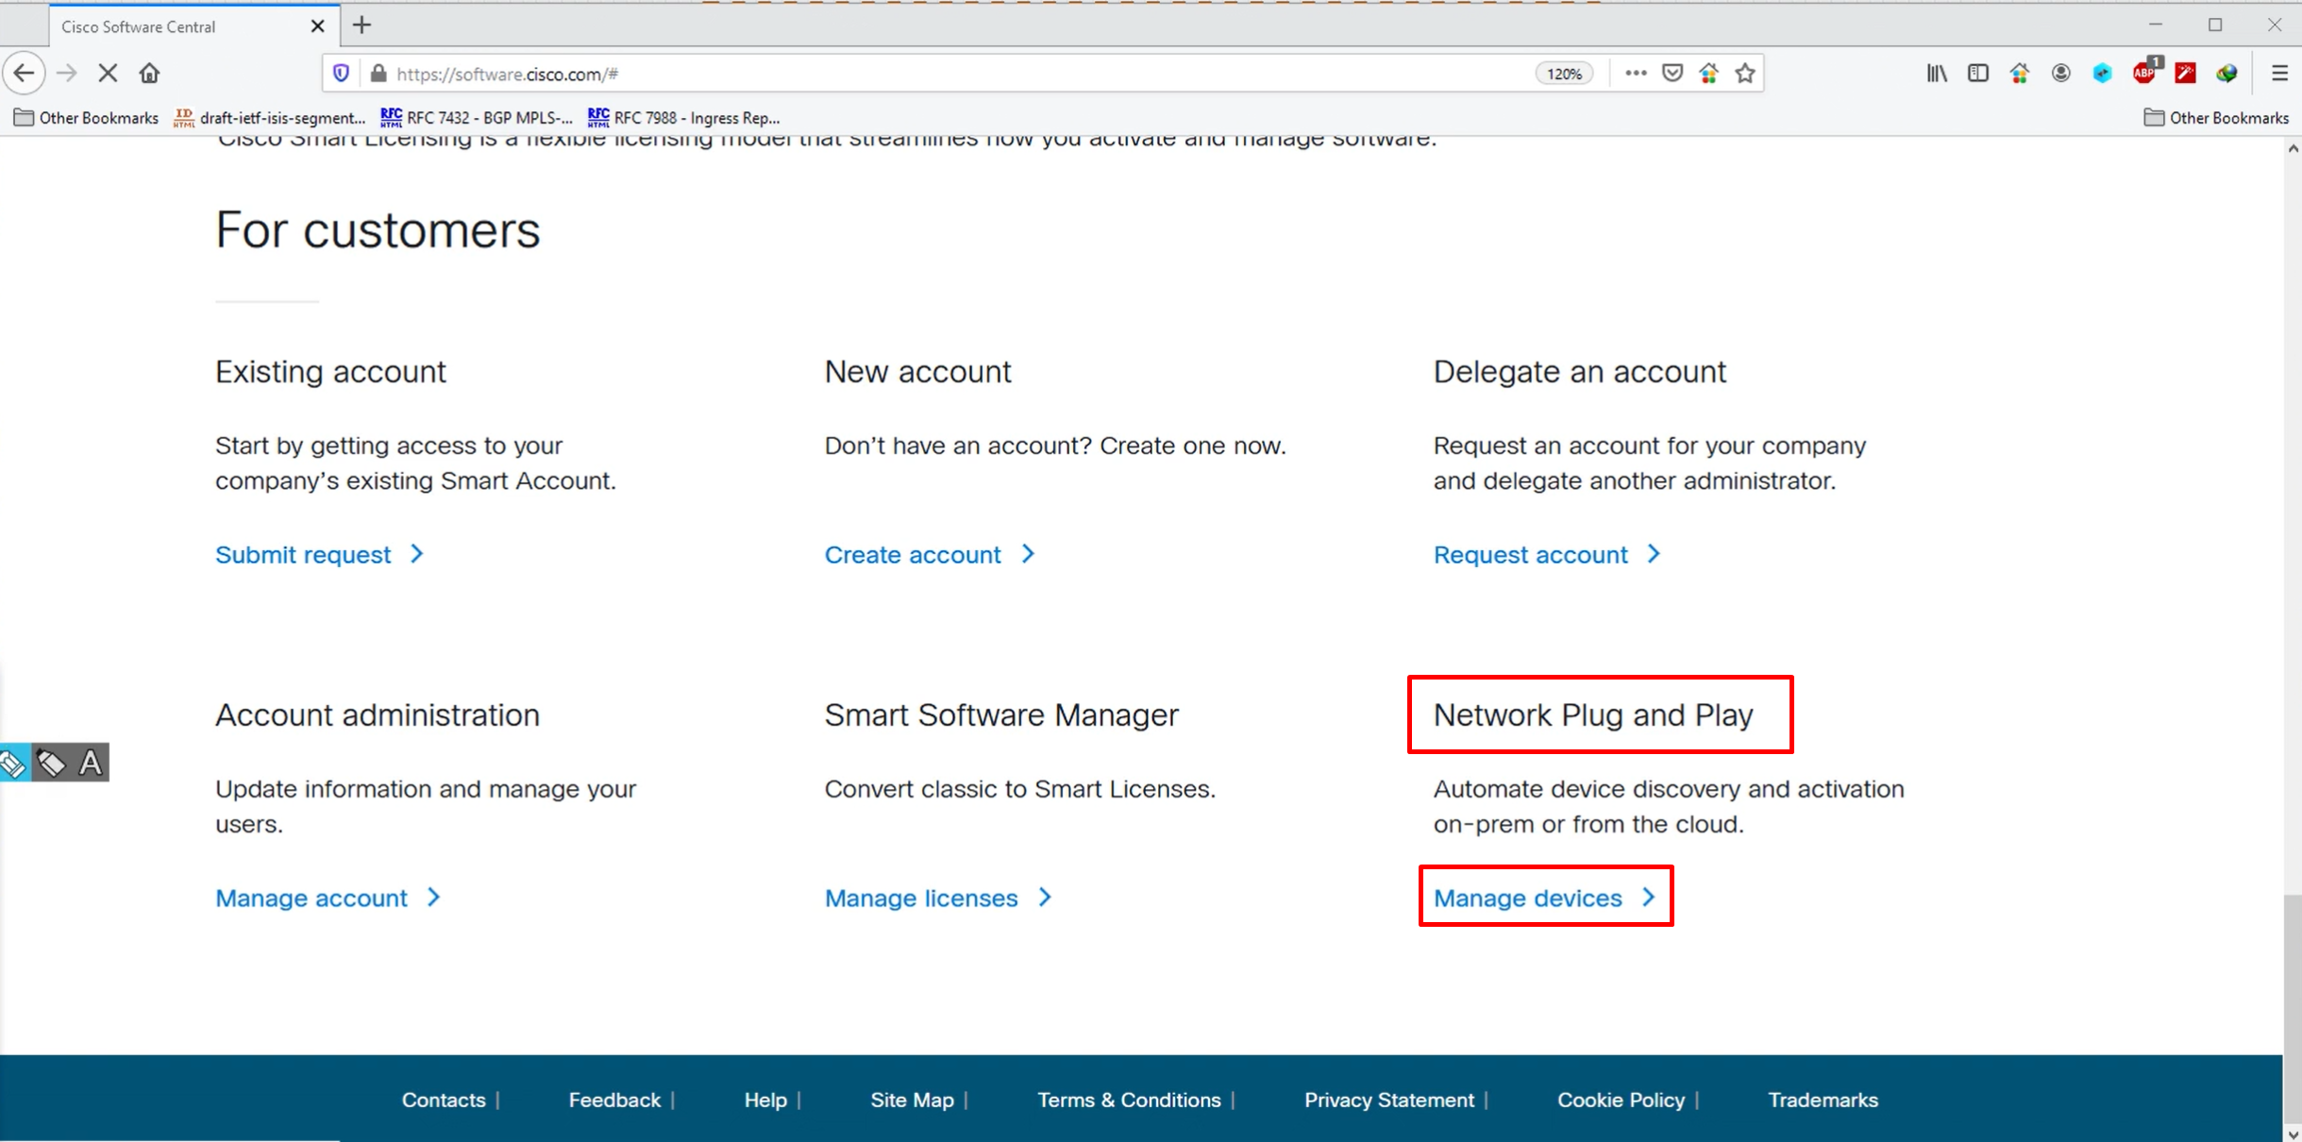Open the Firefox hamburger application menu

pos(2279,73)
